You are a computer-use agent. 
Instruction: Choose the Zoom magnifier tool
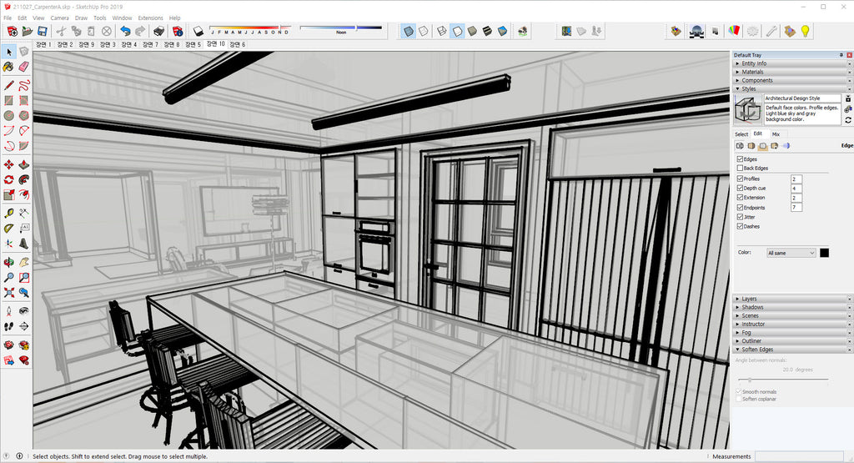pyautogui.click(x=8, y=277)
